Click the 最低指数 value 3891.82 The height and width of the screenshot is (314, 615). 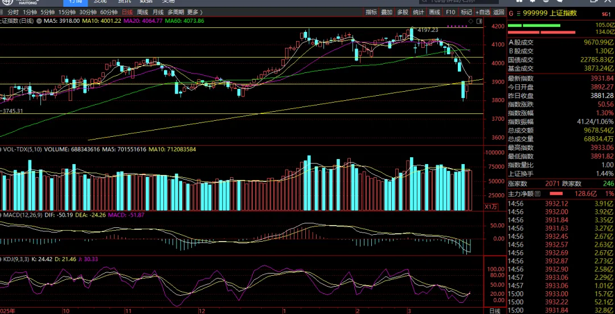tap(602, 156)
